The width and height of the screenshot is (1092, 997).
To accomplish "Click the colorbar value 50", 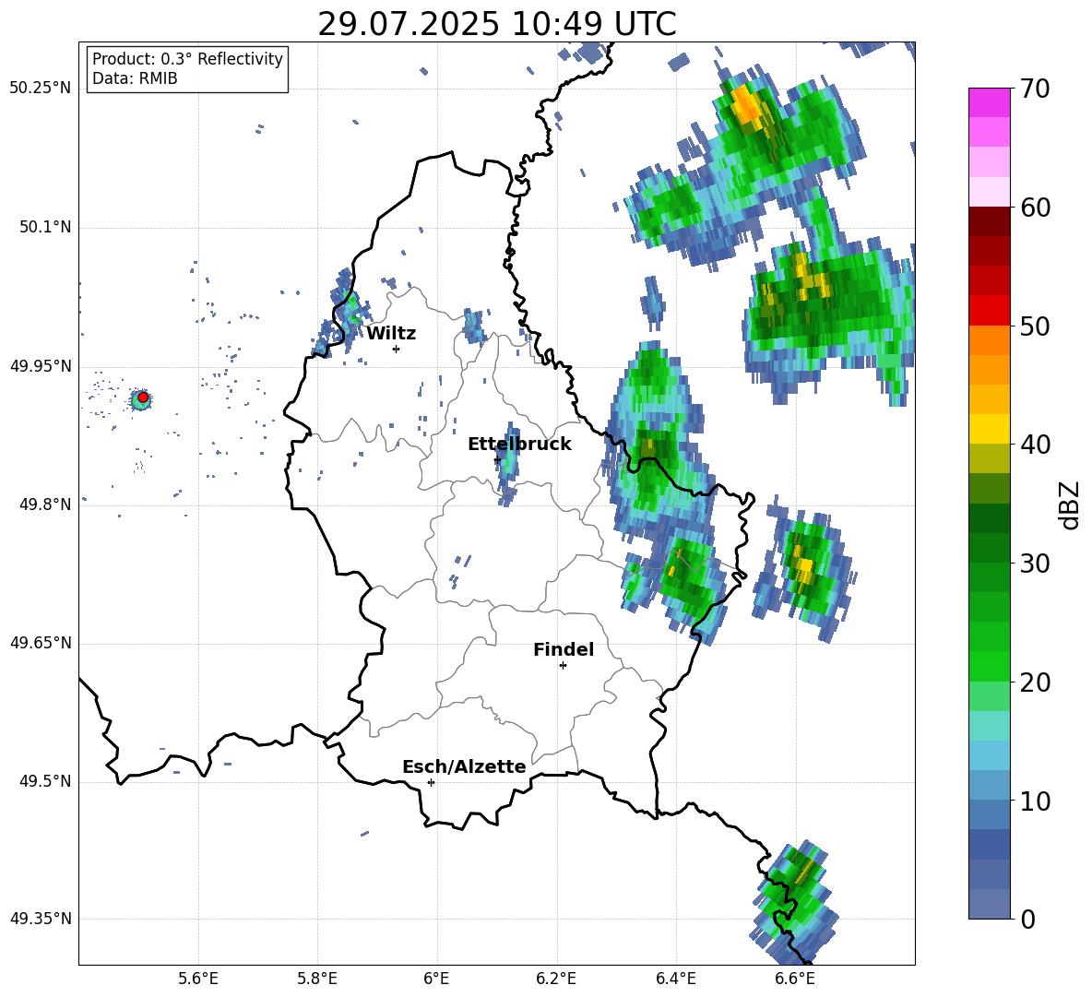I will [1035, 326].
